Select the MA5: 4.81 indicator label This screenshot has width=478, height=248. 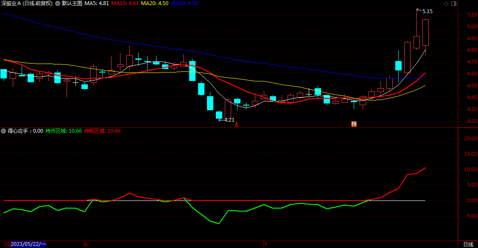point(97,3)
